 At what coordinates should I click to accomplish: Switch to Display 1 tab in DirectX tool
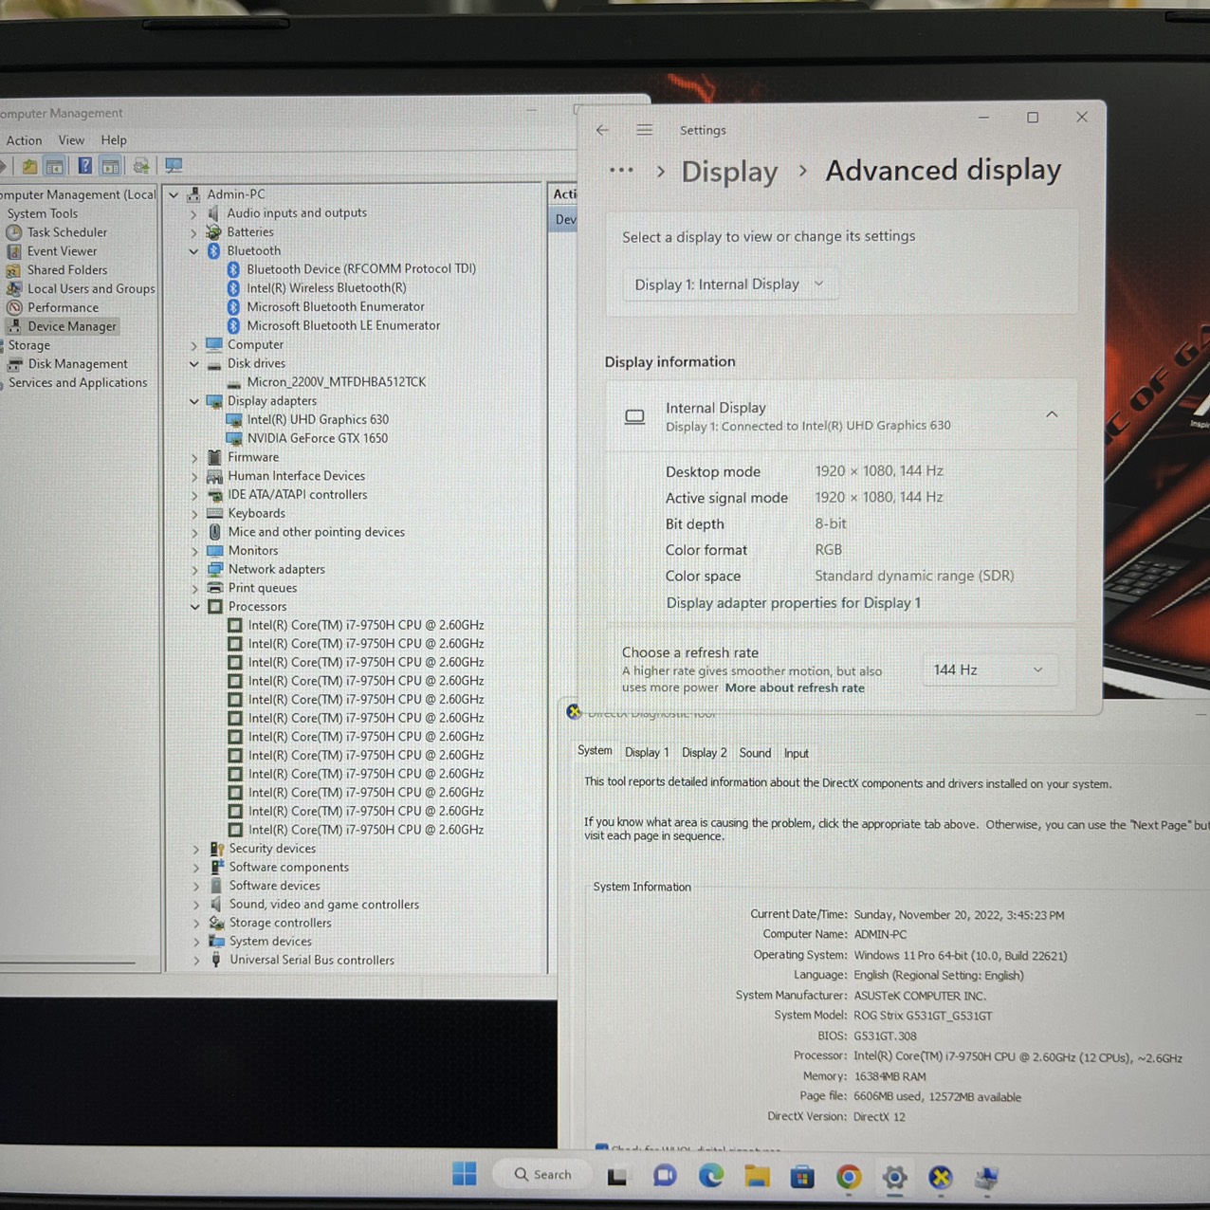[647, 753]
